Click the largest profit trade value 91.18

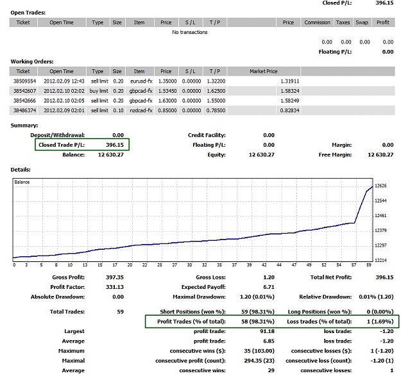268,331
